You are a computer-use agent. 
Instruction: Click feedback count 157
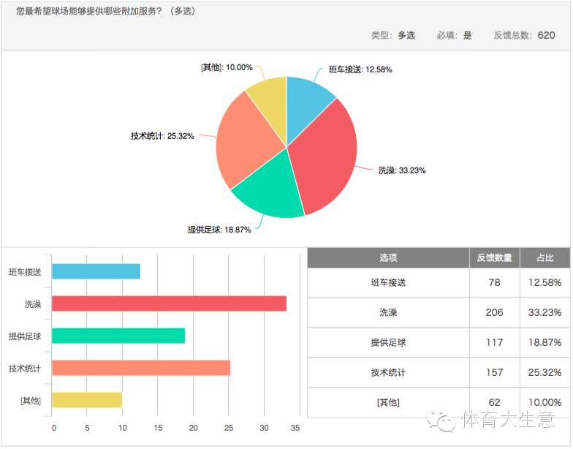coord(494,373)
